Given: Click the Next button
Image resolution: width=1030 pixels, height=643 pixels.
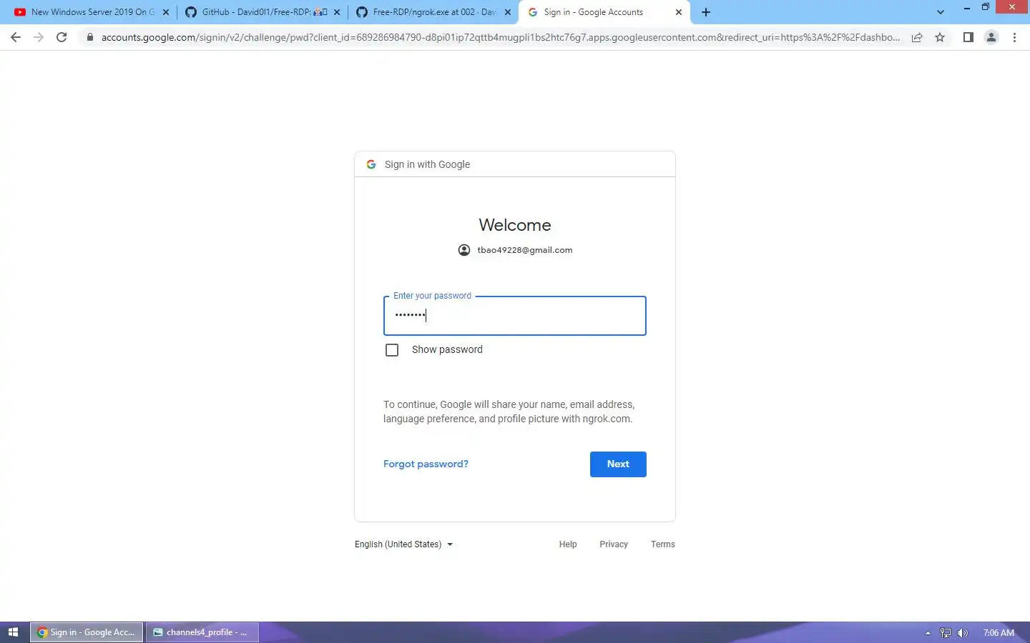Looking at the screenshot, I should [618, 464].
